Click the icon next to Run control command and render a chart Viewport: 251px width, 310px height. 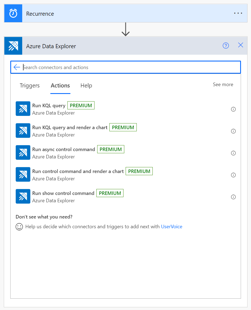[x=23, y=174]
